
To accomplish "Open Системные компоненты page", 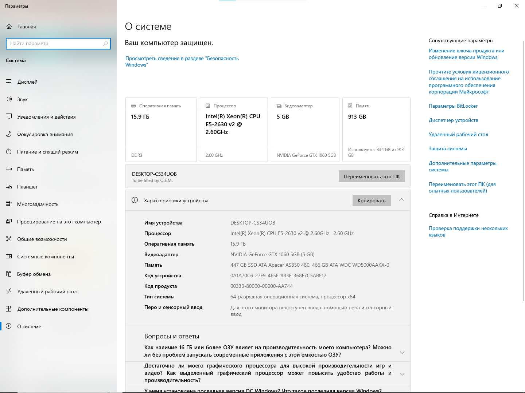I will (58, 257).
